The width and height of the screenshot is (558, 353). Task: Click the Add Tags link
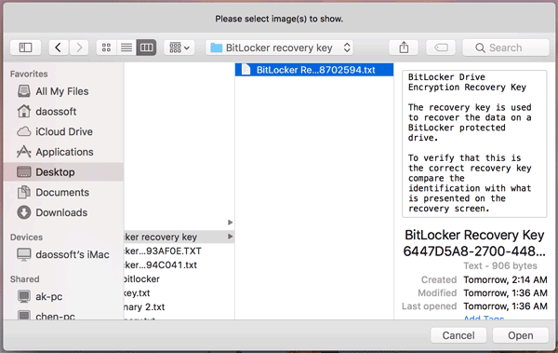(484, 318)
